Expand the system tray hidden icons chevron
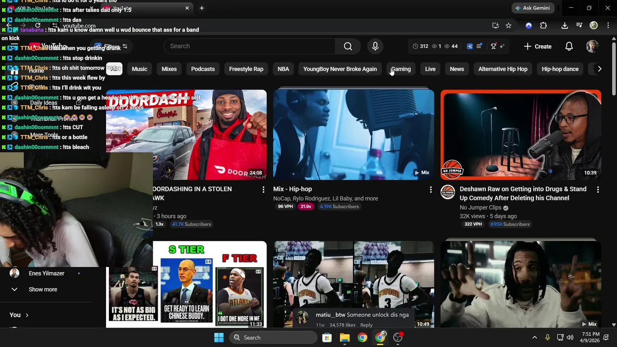The image size is (617, 347). (x=535, y=337)
